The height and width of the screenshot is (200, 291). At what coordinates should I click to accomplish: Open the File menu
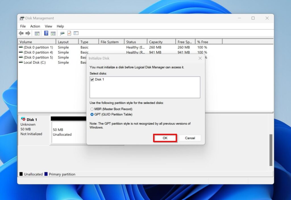tap(23, 26)
